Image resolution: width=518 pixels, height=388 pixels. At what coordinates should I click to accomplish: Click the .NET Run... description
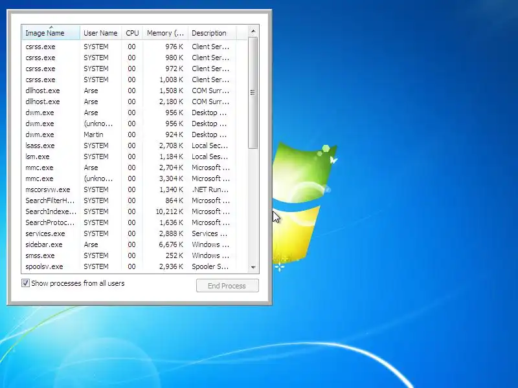tap(210, 189)
